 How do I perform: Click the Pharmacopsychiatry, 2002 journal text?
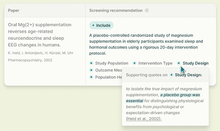30,60
